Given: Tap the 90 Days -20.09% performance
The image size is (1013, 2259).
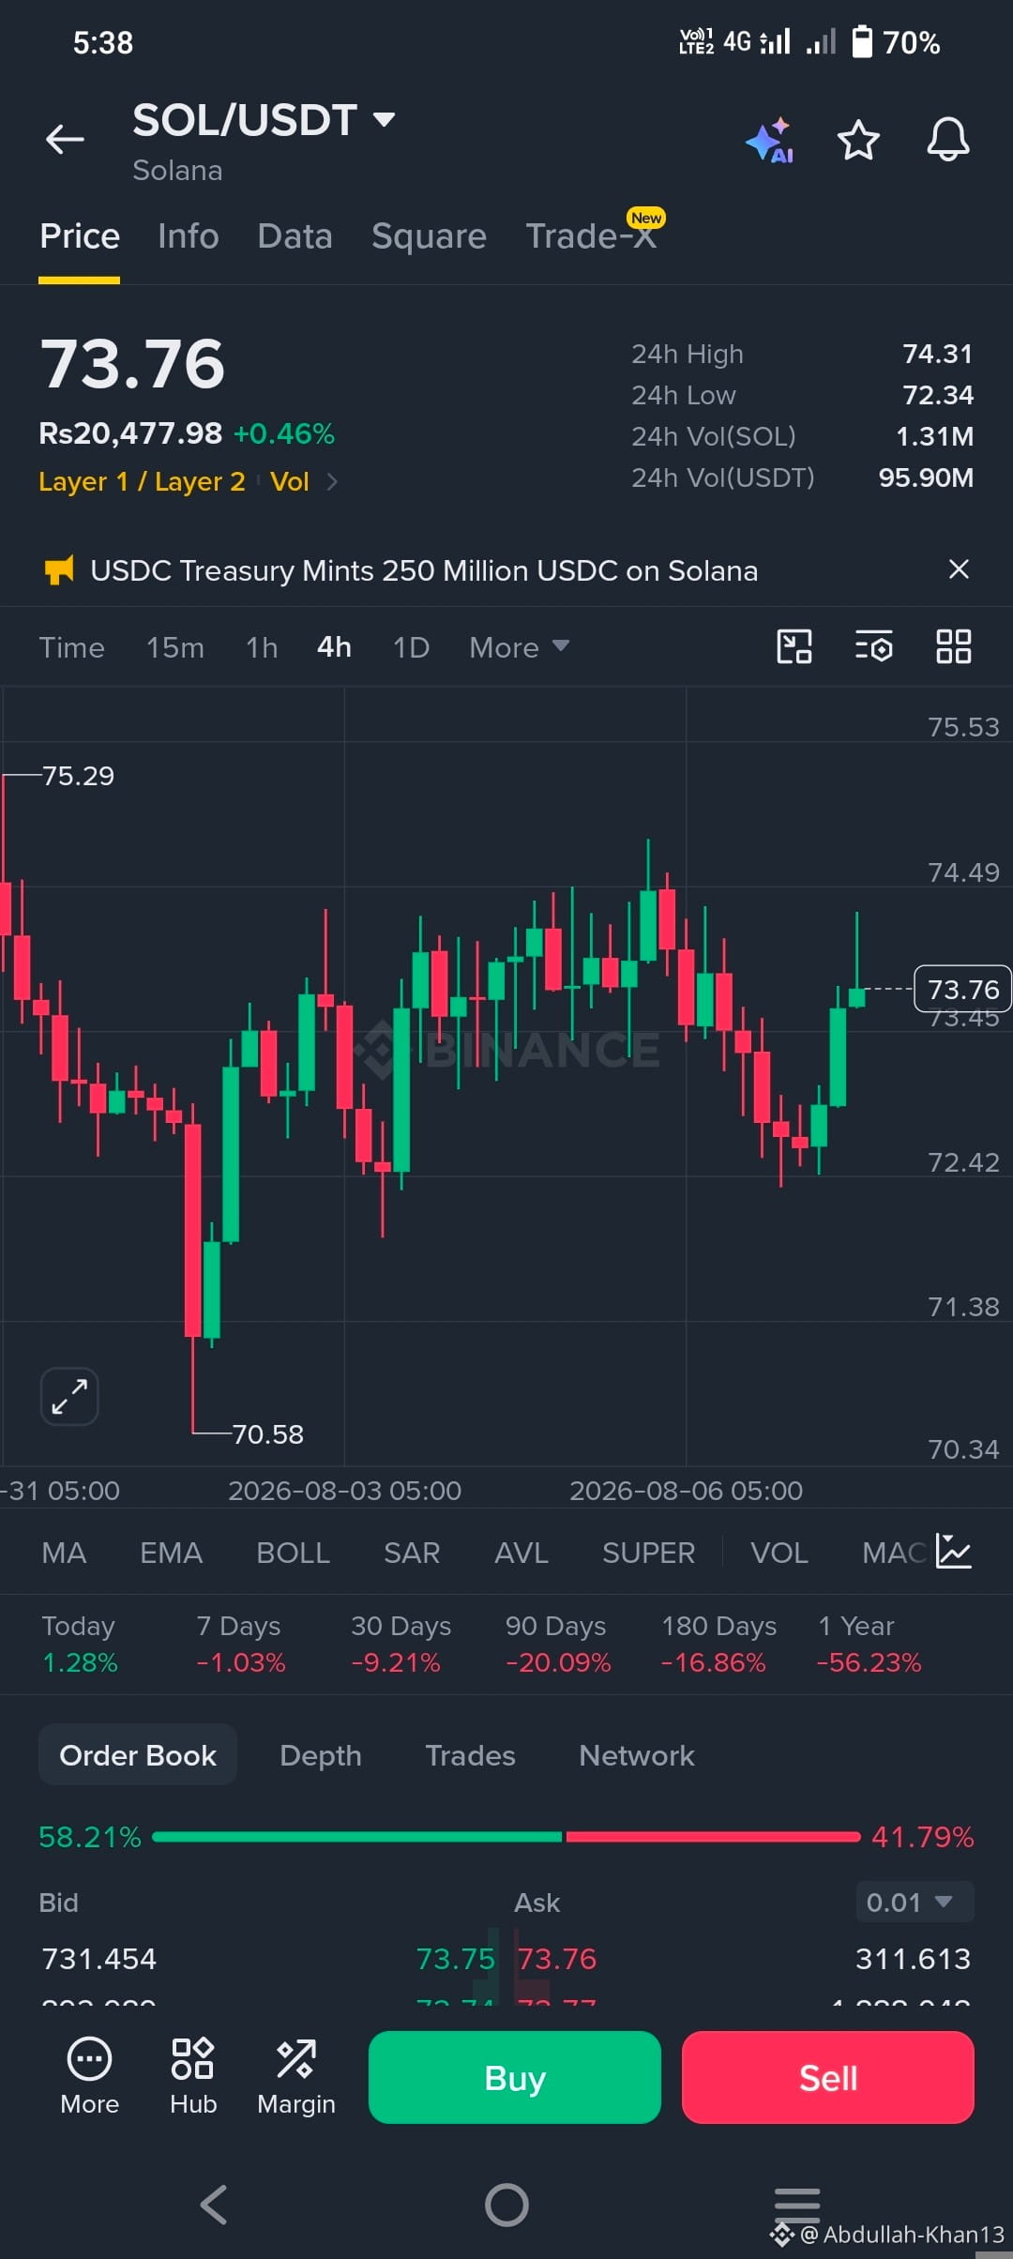Looking at the screenshot, I should tap(558, 1644).
